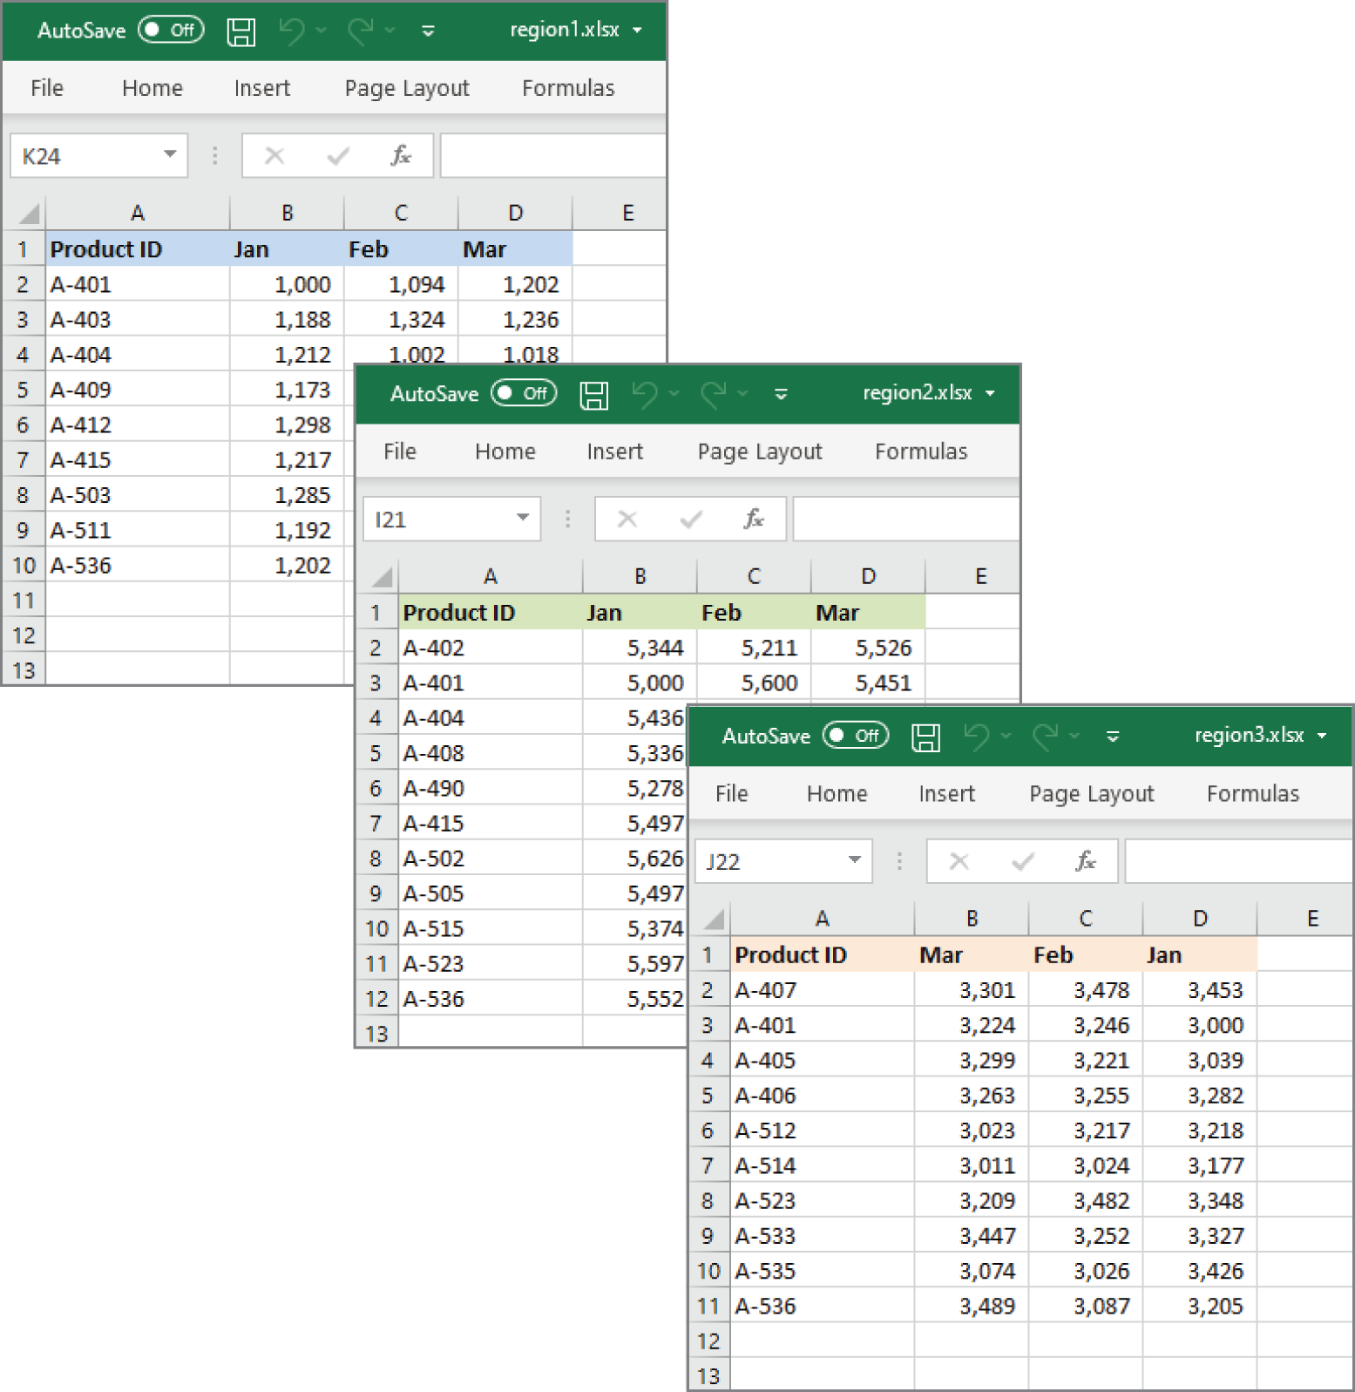Click Enter checkmark in region2.xlsx formula bar

pyautogui.click(x=690, y=519)
